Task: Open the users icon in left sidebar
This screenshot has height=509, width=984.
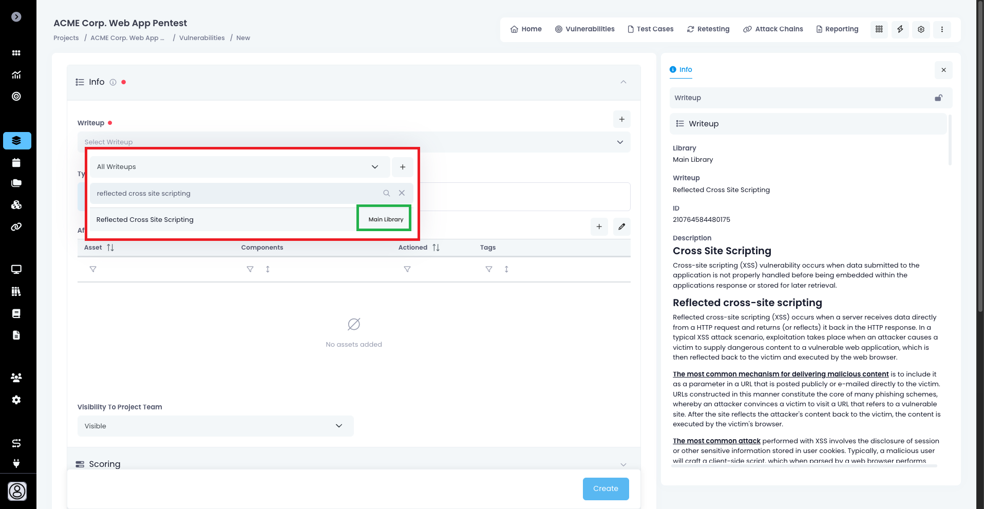Action: pyautogui.click(x=16, y=378)
